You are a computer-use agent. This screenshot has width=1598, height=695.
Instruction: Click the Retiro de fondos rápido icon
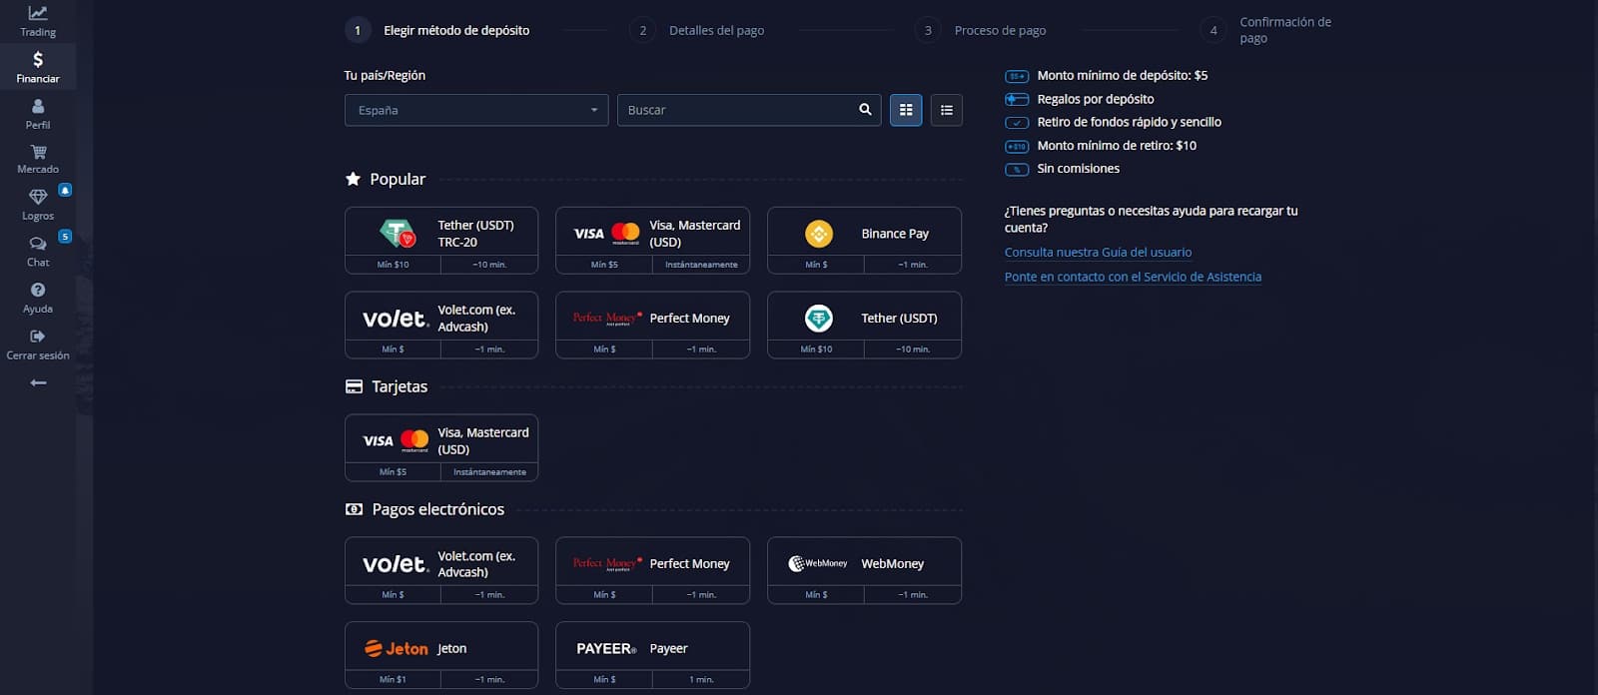1017,123
